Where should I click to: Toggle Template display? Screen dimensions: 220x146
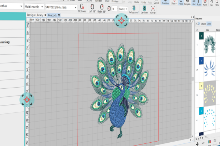(187, 3)
